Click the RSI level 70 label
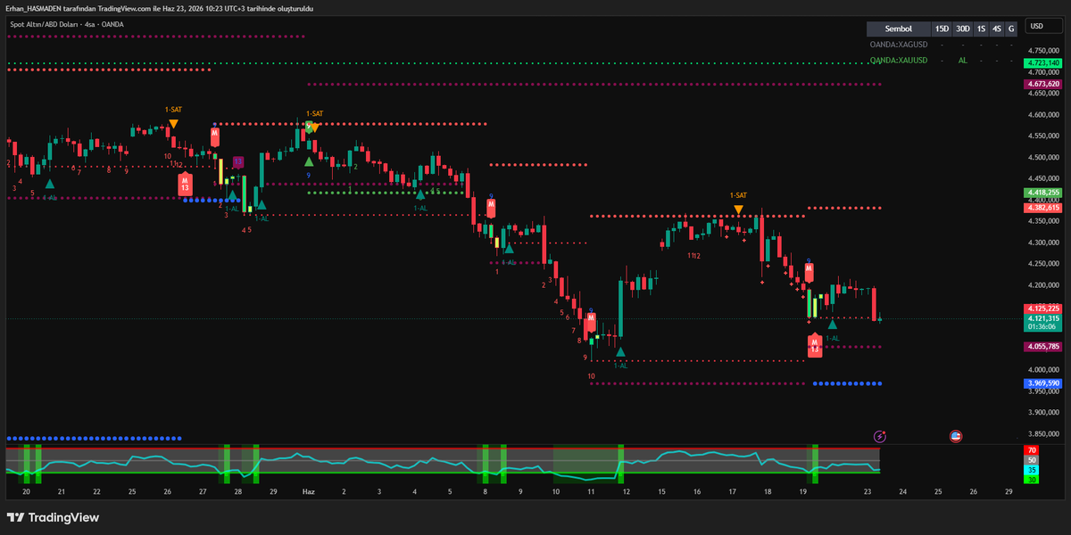Viewport: 1071px width, 535px height. [x=1032, y=451]
